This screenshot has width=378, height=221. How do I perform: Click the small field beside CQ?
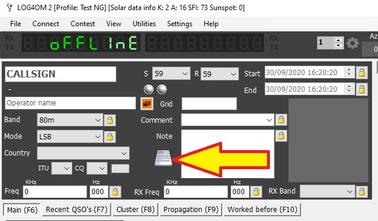pyautogui.click(x=120, y=169)
